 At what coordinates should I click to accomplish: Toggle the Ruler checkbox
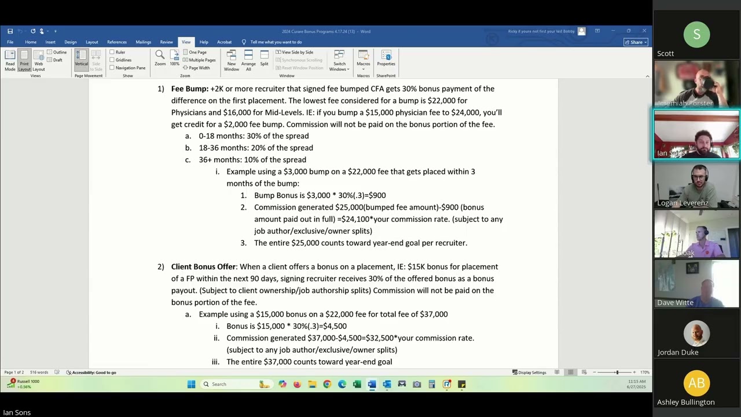coord(118,52)
